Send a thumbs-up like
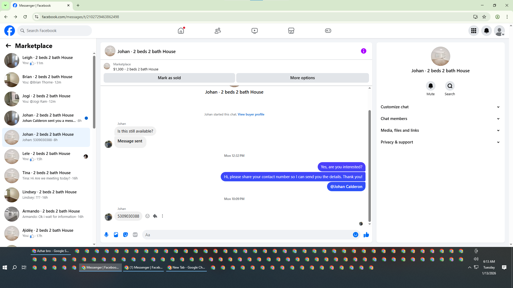 click(366, 235)
